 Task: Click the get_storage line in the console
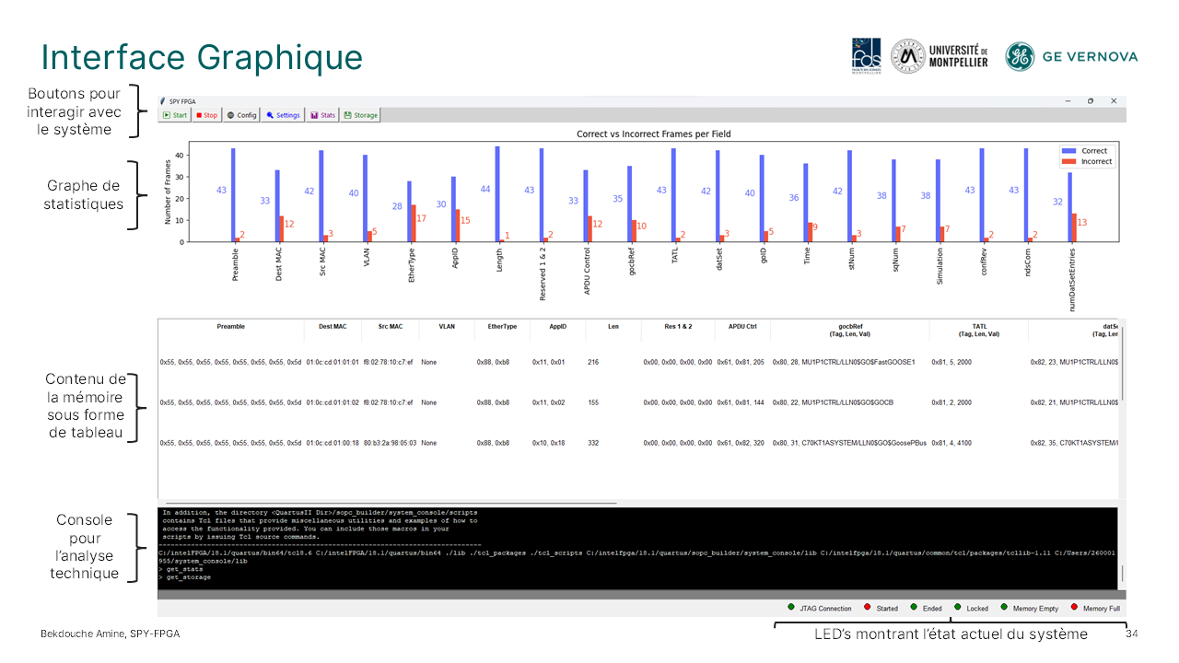(188, 577)
